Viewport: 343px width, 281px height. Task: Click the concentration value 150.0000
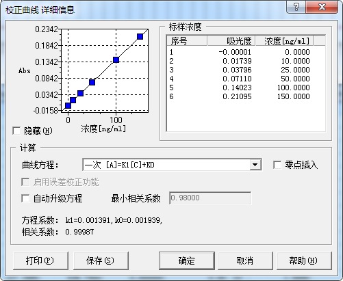tap(294, 96)
